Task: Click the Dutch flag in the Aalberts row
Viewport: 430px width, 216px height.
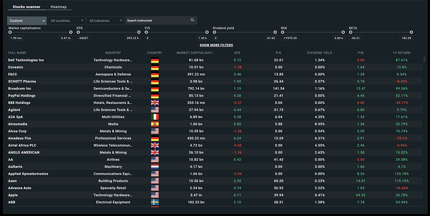Action: pyautogui.click(x=155, y=167)
